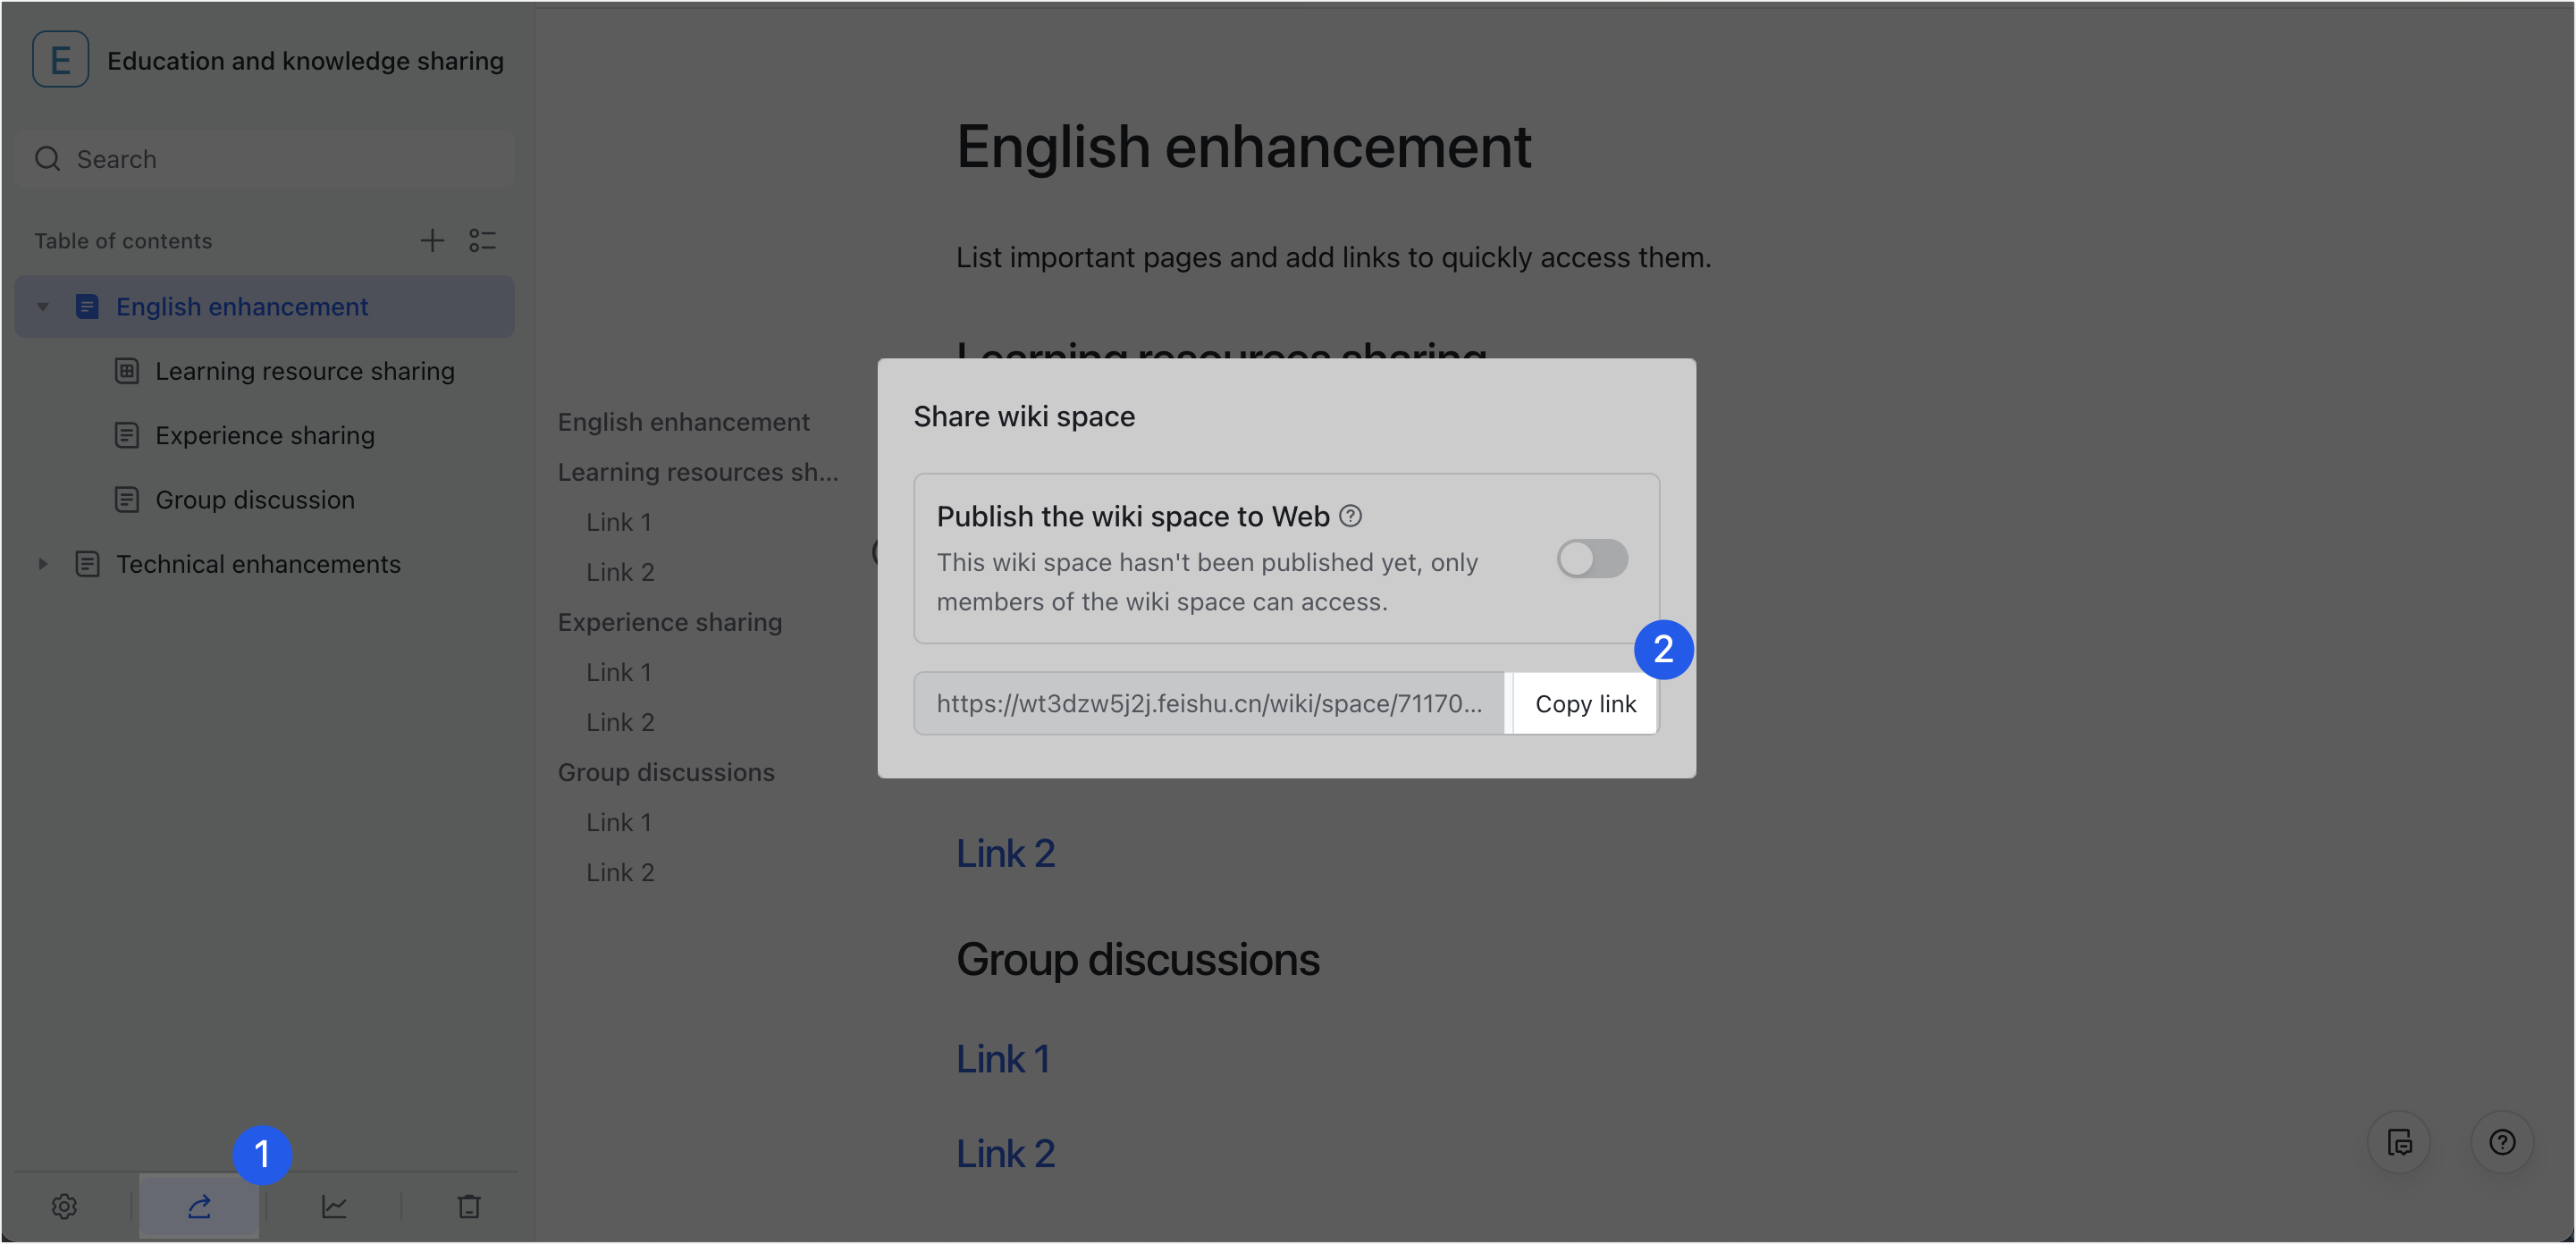Screen dimensions: 2576x1244
Task: Click the English enhancement page title
Action: click(x=1244, y=147)
